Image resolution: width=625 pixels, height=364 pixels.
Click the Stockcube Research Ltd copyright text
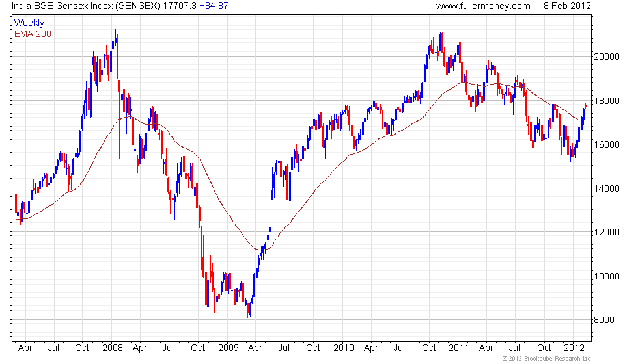pyautogui.click(x=546, y=359)
